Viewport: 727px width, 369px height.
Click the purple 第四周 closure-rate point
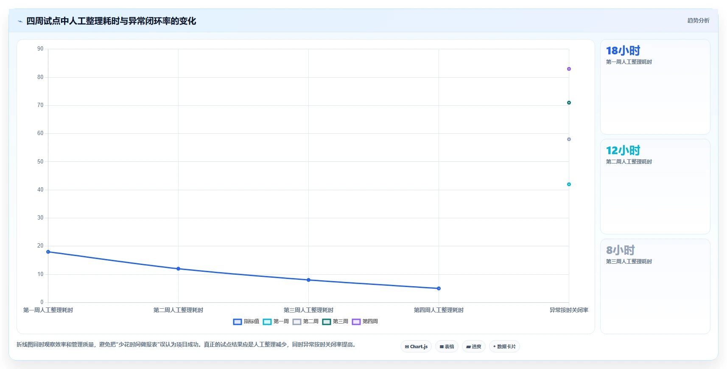569,69
